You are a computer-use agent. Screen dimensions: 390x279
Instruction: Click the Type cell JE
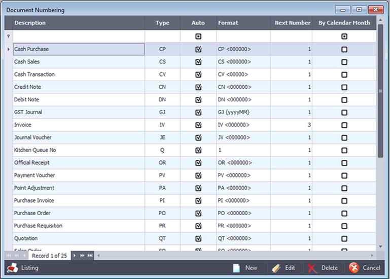point(162,137)
